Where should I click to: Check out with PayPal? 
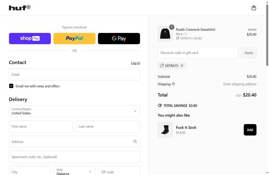click(74, 38)
